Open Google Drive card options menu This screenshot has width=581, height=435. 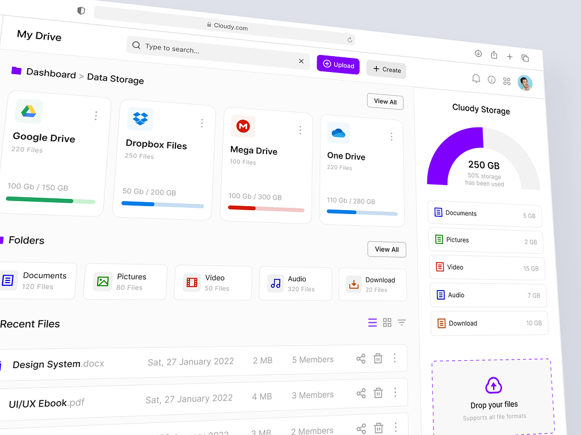point(96,116)
